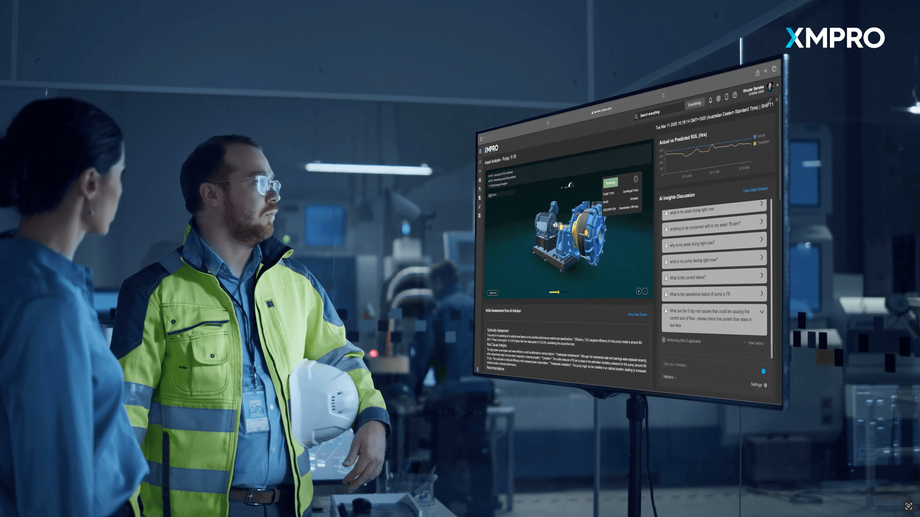Image resolution: width=920 pixels, height=517 pixels.
Task: Open the Wouter Beneke user menu arrow
Action: point(777,85)
